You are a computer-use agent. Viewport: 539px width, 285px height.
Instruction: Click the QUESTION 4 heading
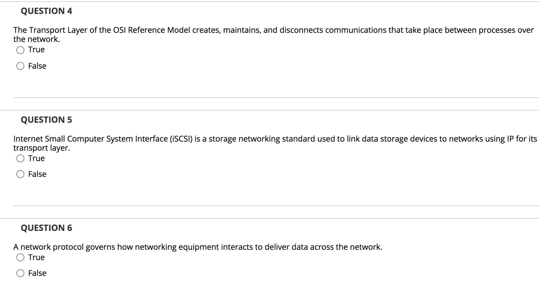point(46,11)
